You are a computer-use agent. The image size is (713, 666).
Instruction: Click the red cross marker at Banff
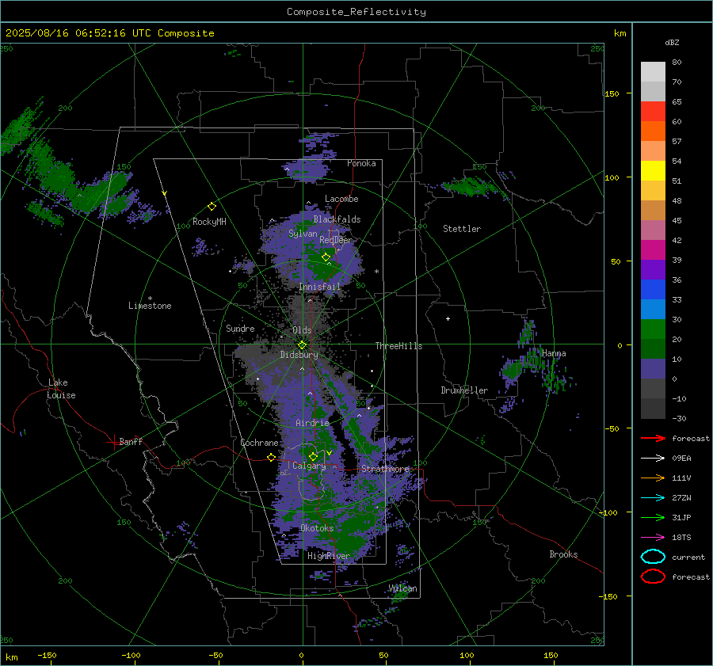tap(113, 442)
